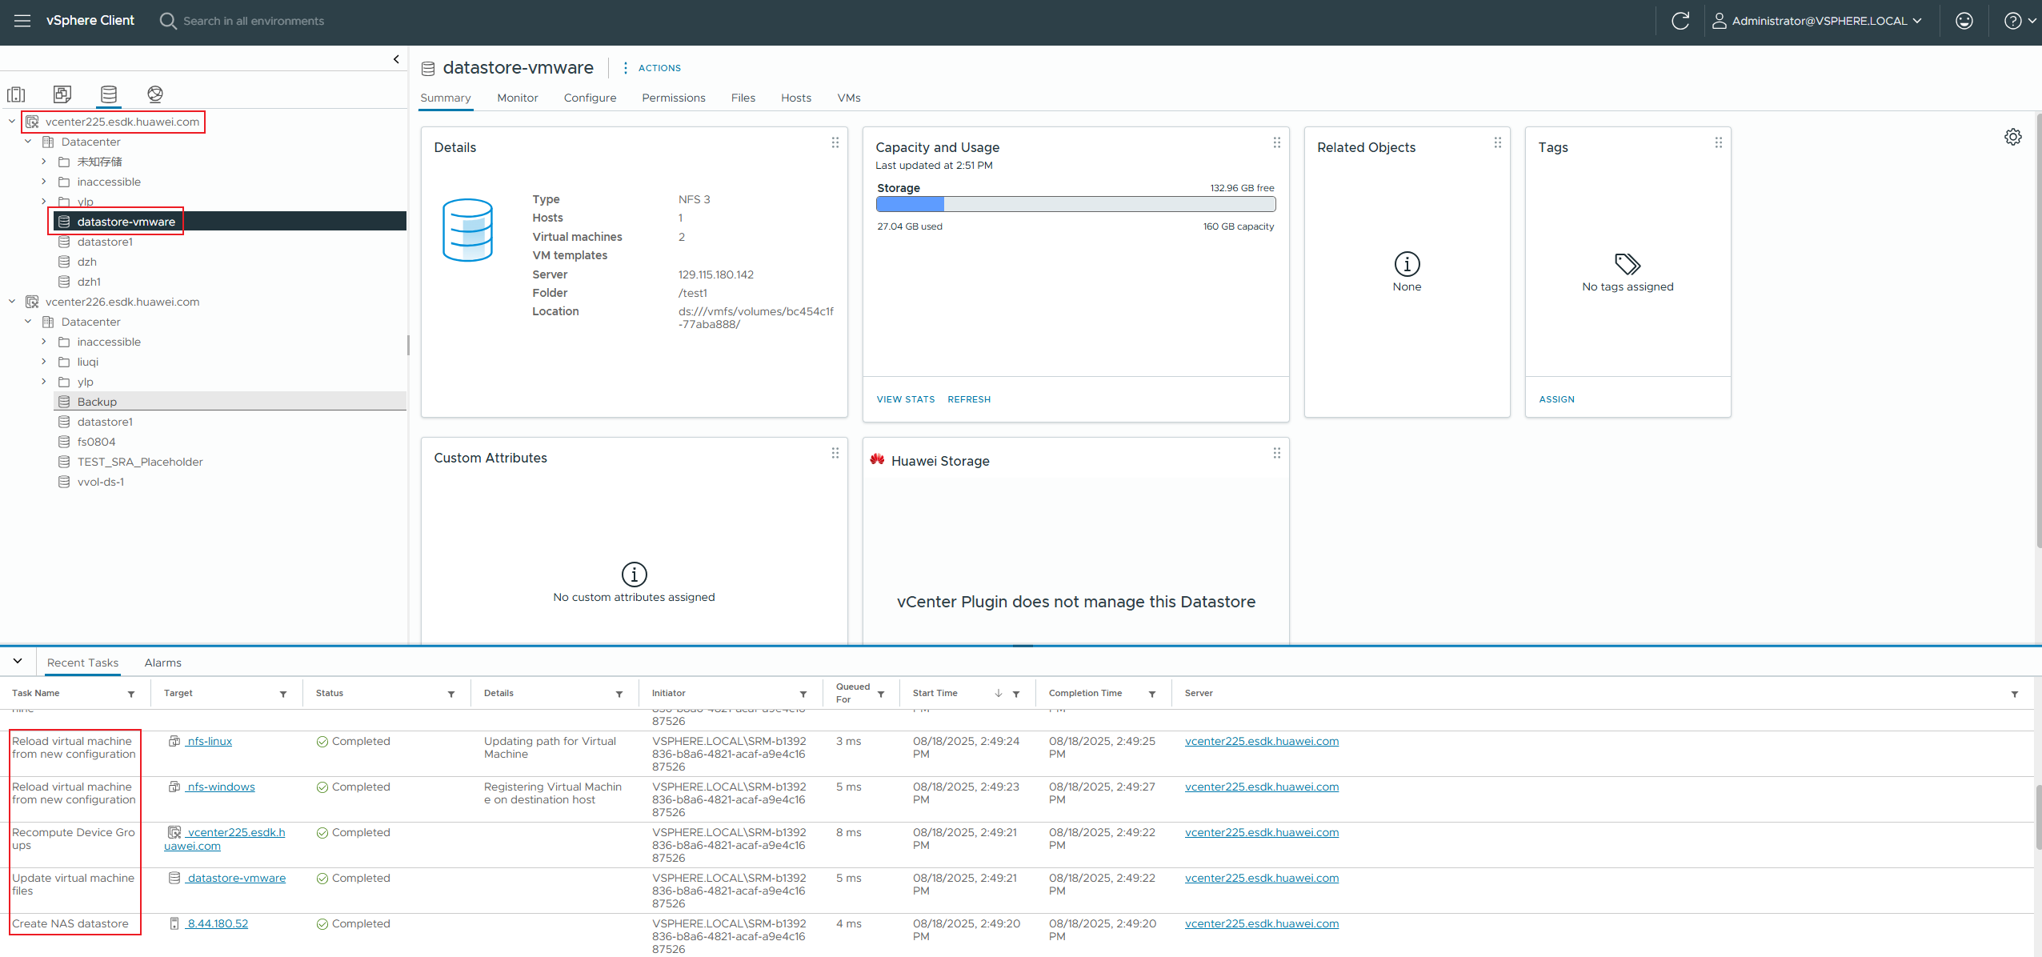Viewport: 2042px width, 957px height.
Task: Open the nfs-linux target link
Action: click(209, 742)
